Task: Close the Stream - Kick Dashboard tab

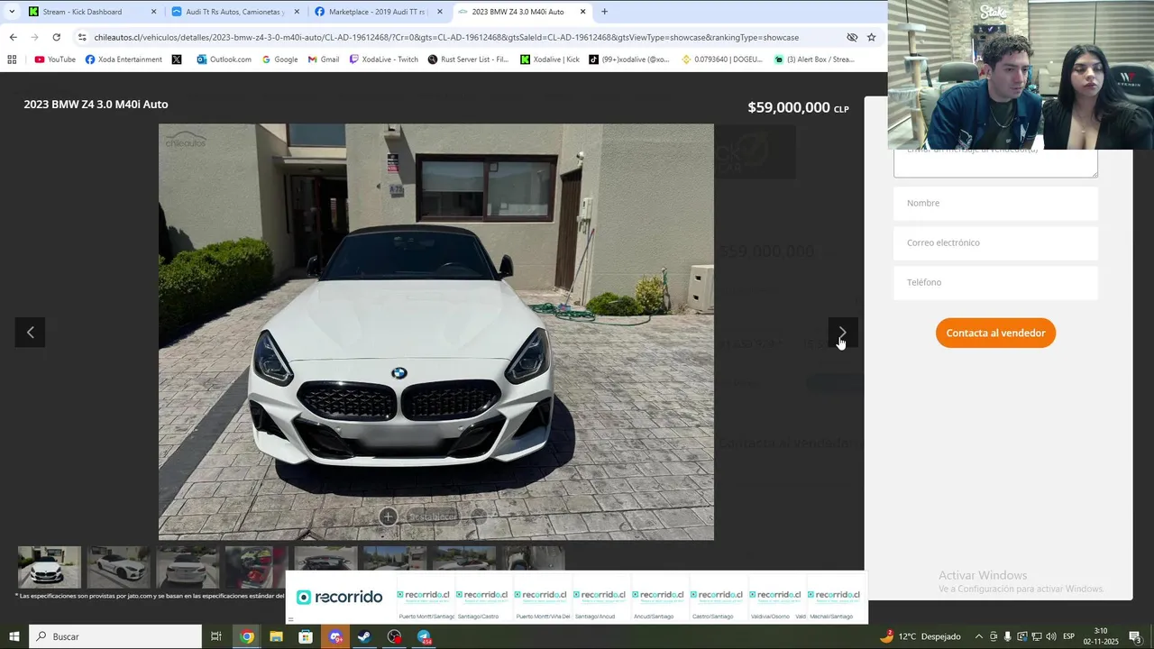Action: pyautogui.click(x=153, y=12)
